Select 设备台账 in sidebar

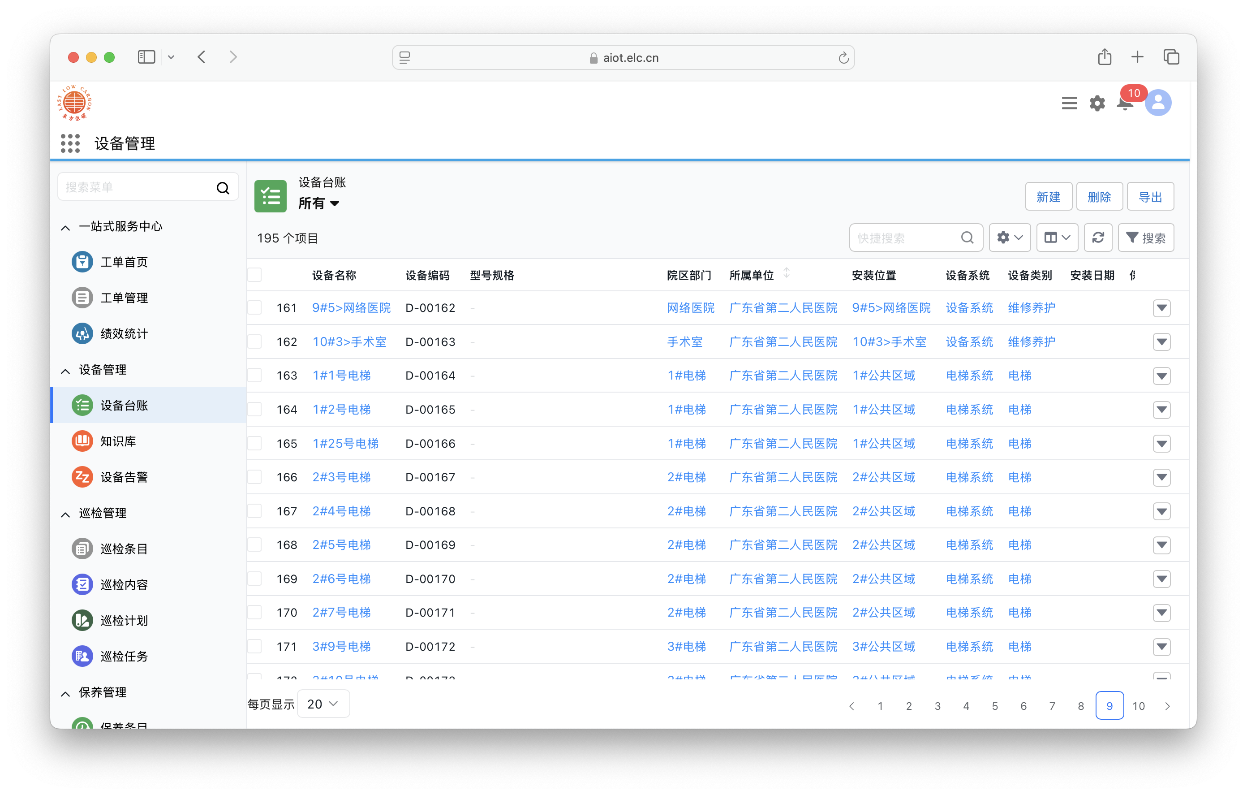(x=148, y=405)
